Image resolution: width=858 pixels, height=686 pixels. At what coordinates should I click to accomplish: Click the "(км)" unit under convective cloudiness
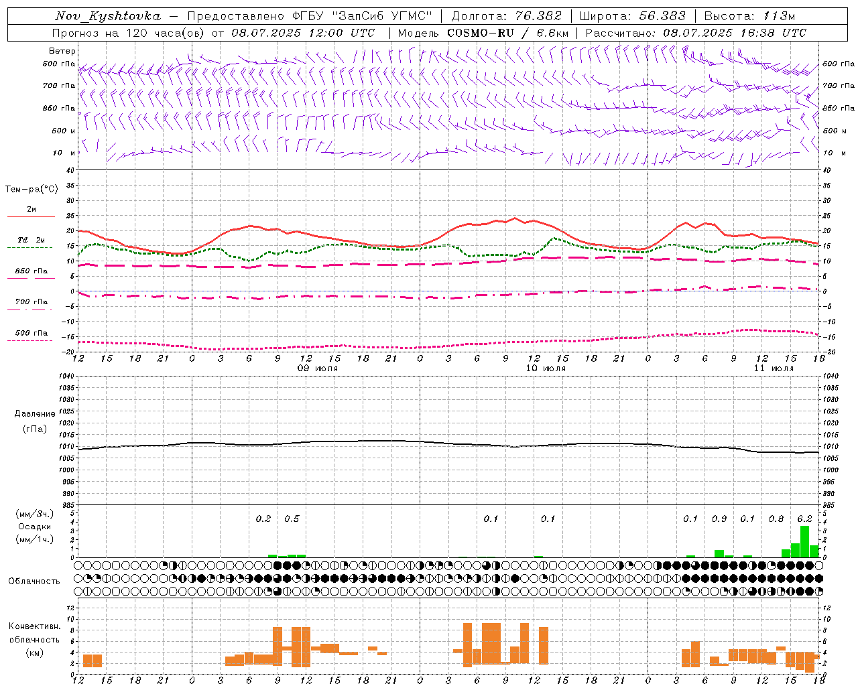click(35, 653)
